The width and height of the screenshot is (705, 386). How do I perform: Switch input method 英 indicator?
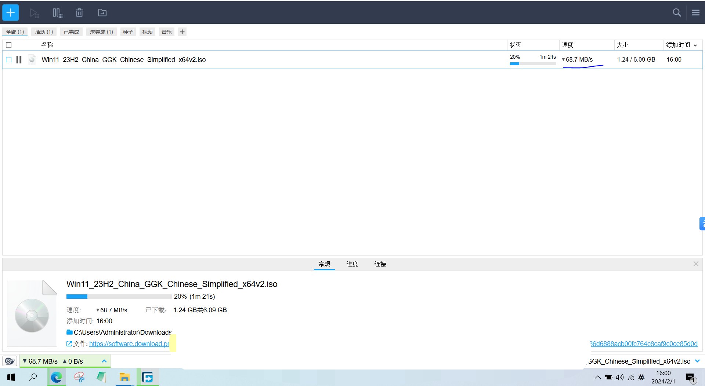coord(641,377)
